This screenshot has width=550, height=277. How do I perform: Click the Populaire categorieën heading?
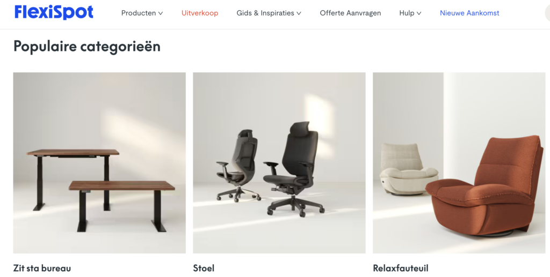pyautogui.click(x=86, y=46)
